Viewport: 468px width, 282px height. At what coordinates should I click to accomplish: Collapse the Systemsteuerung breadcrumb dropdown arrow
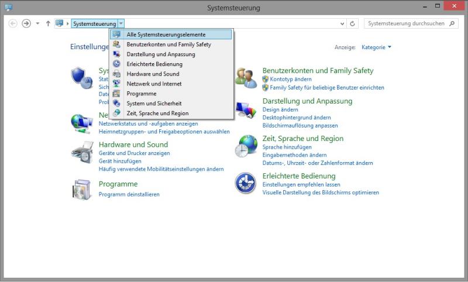121,23
